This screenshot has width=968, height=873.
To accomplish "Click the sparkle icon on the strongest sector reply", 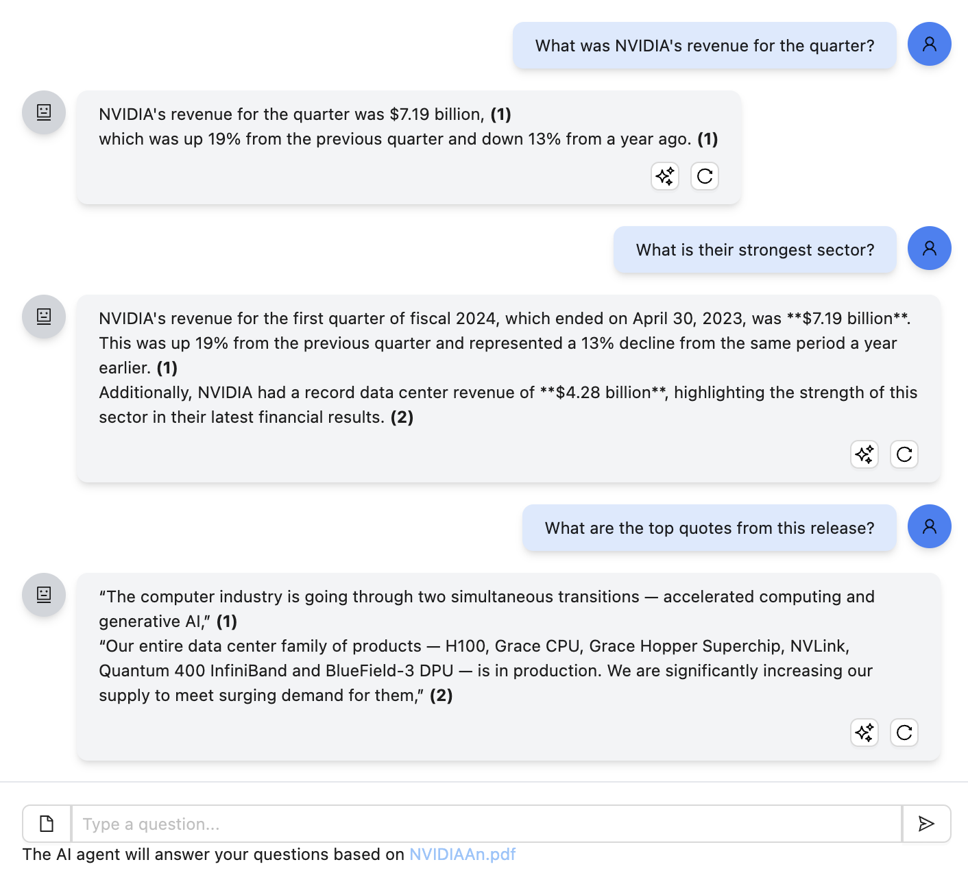I will pos(864,454).
